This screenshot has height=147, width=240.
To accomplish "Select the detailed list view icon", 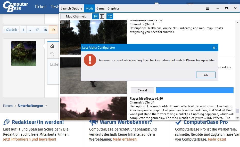I will click(110, 16).
